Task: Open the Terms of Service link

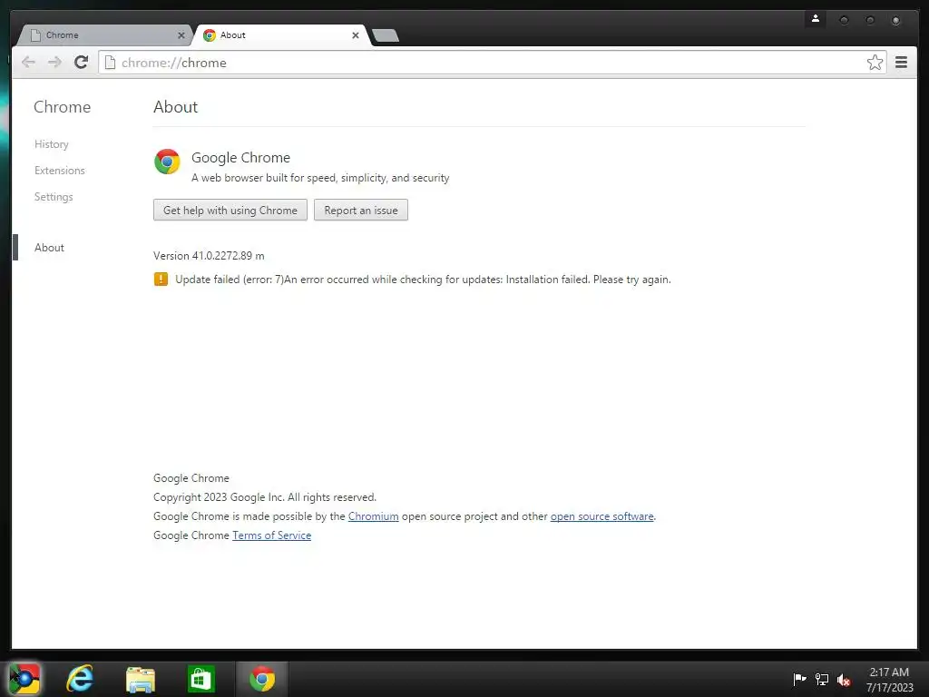Action: point(271,535)
